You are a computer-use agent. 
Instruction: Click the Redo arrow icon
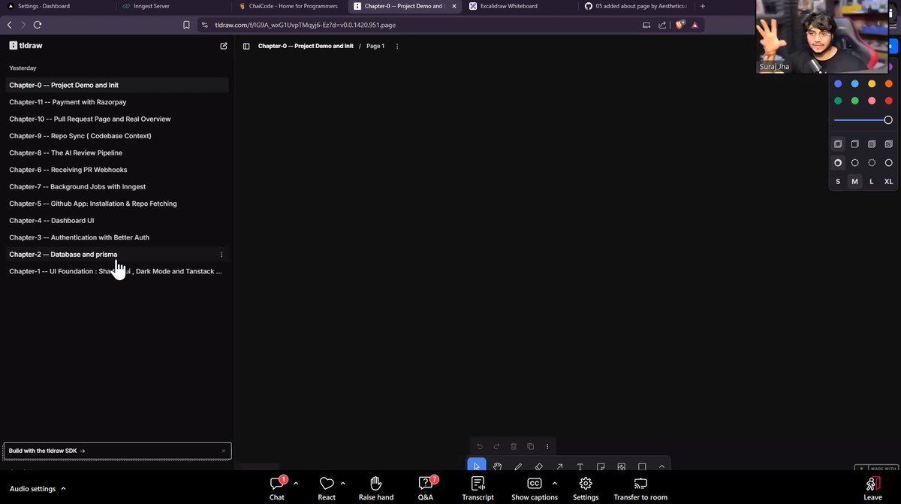coord(496,446)
